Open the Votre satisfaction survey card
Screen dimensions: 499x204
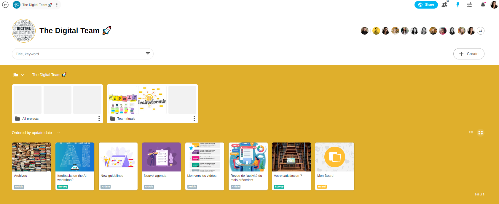pyautogui.click(x=291, y=166)
